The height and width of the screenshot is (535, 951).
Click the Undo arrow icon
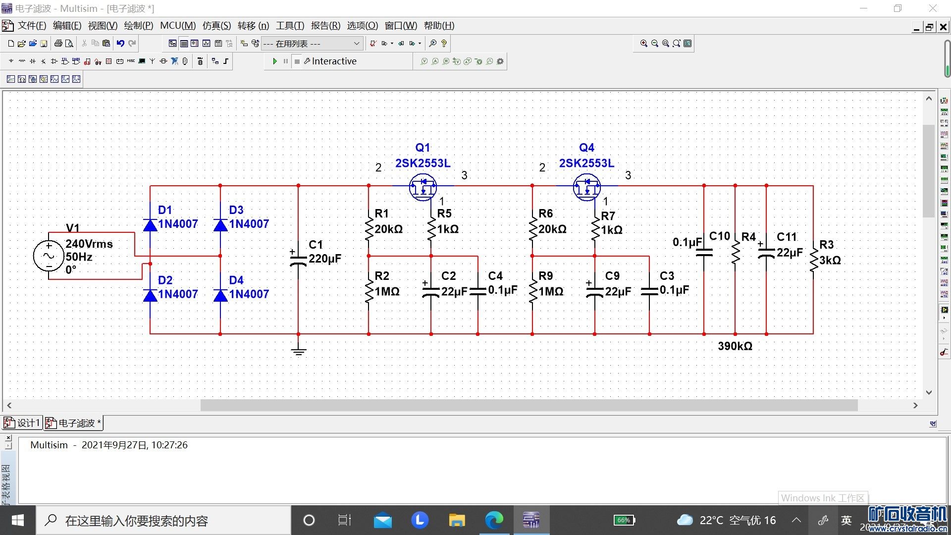click(x=120, y=44)
